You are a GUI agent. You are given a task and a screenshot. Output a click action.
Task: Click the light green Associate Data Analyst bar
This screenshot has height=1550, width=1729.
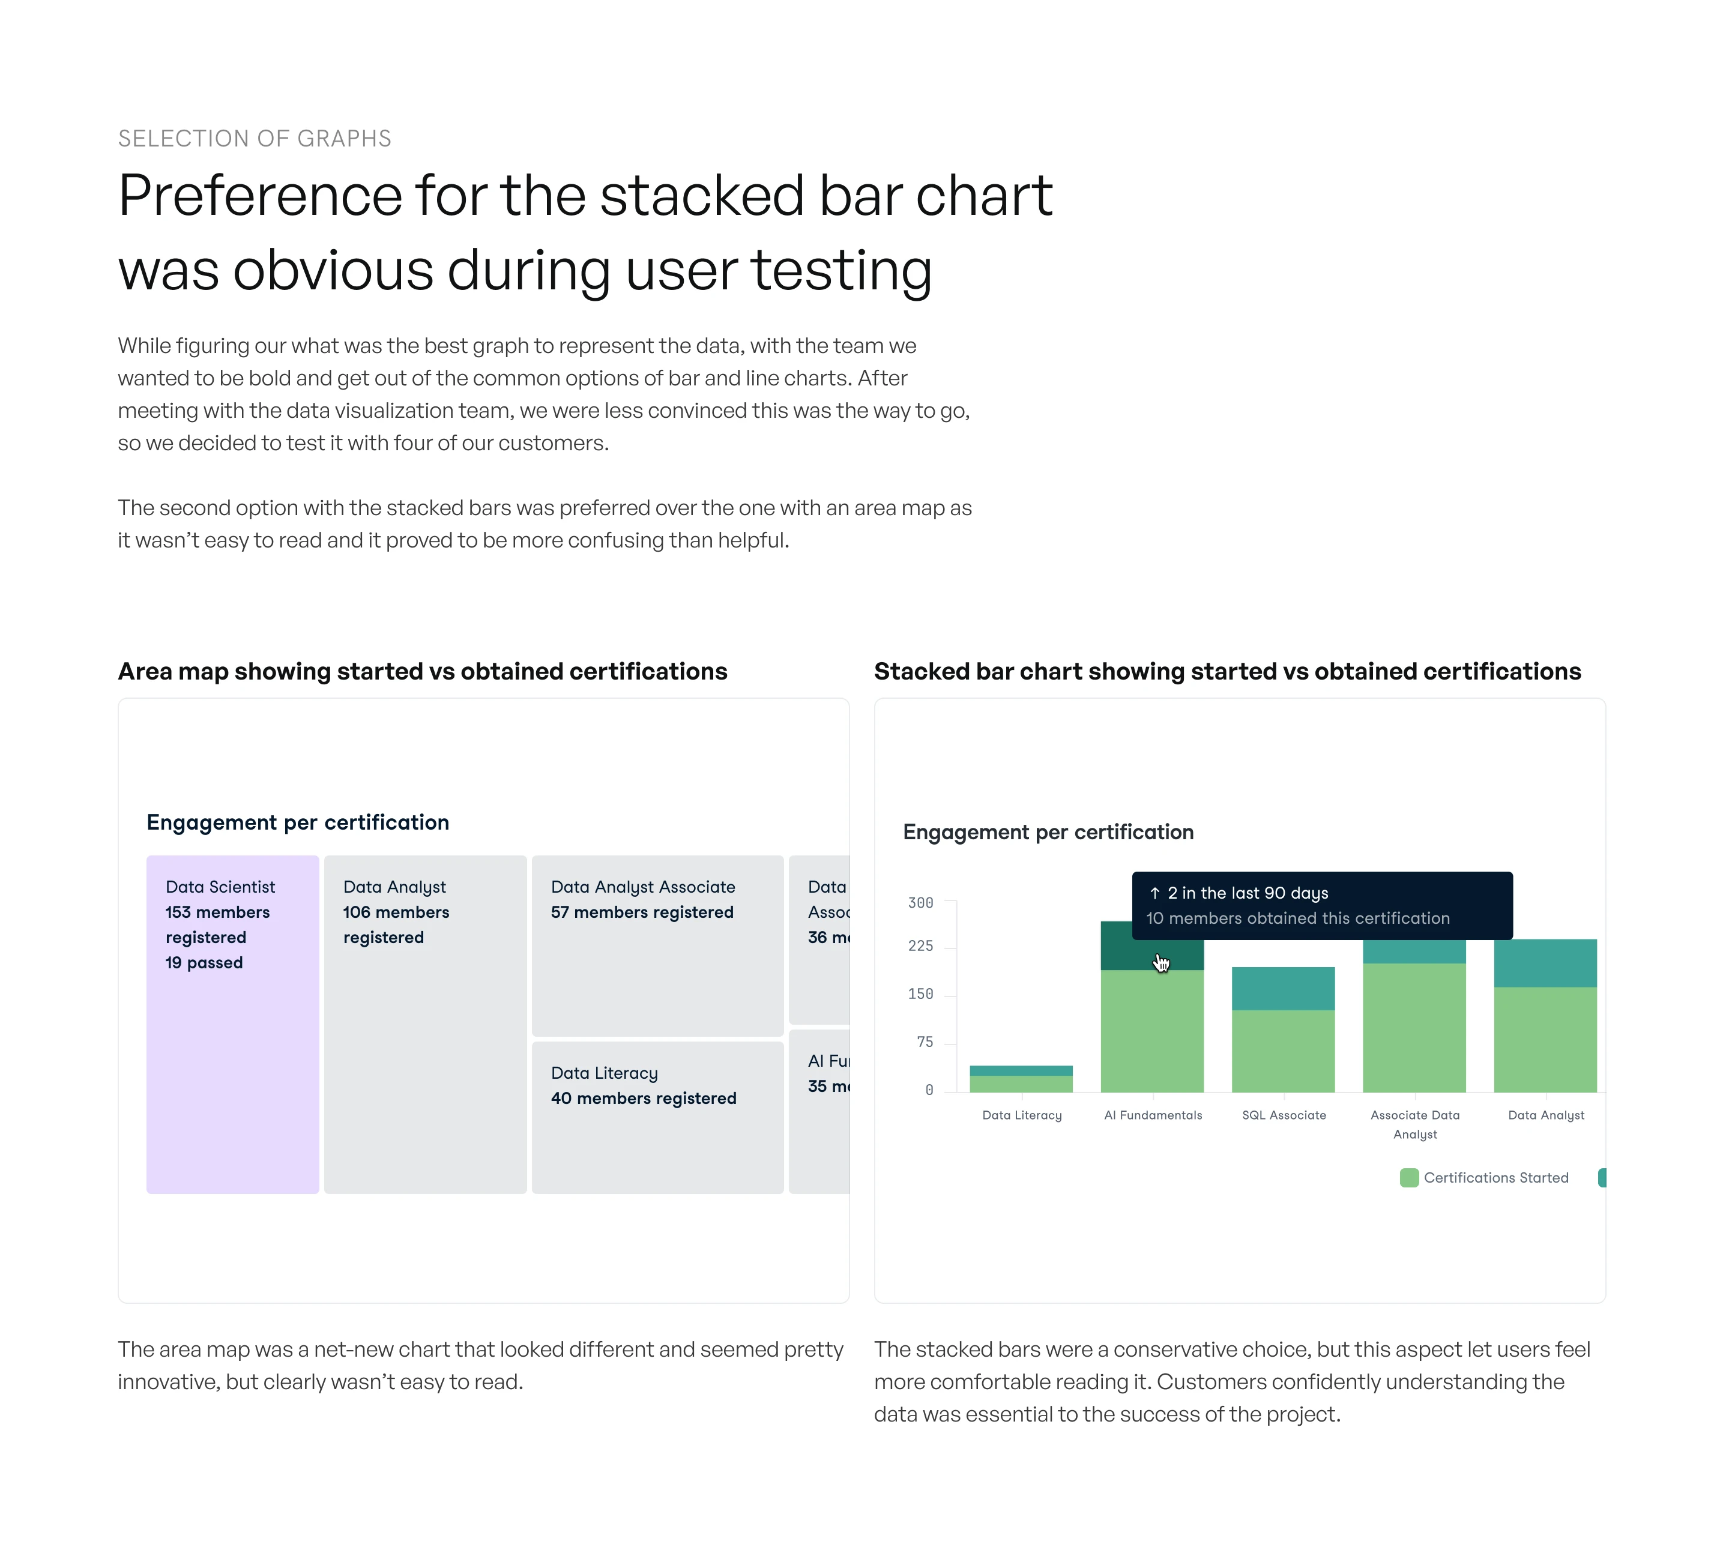pos(1414,1027)
